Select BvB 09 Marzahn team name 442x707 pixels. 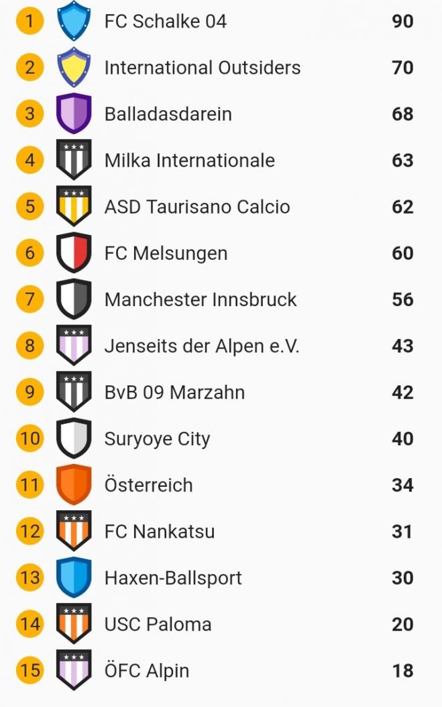click(174, 392)
